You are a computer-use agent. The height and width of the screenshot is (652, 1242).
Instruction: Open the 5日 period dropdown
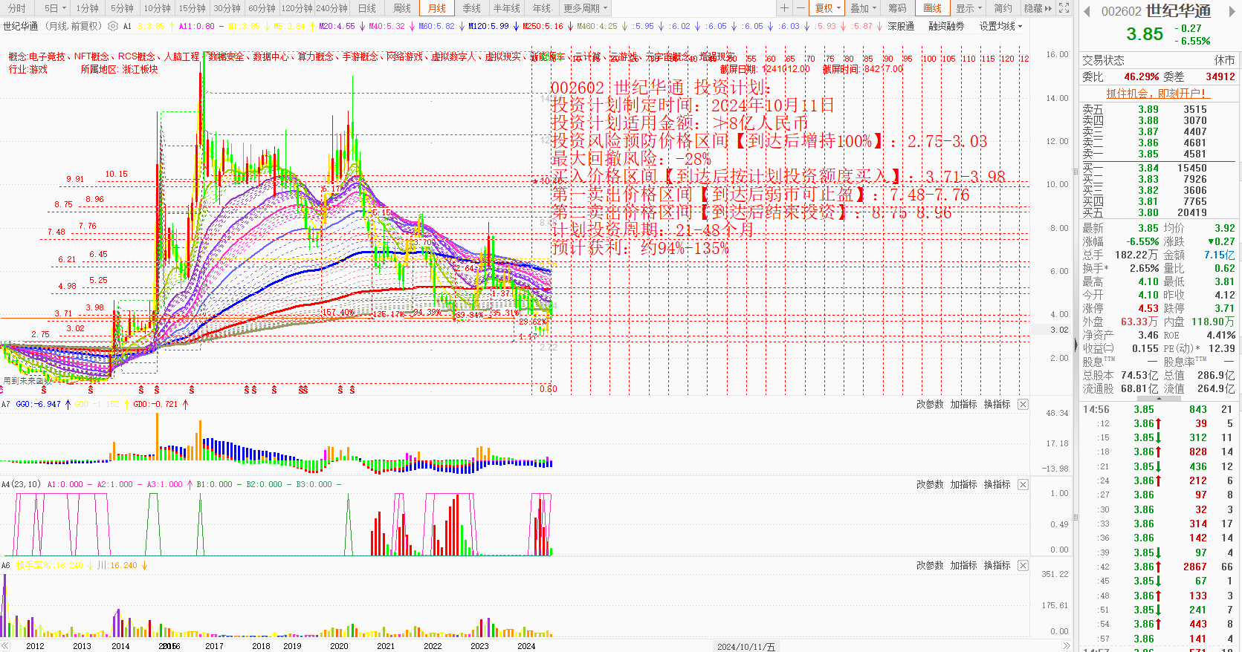(x=54, y=8)
